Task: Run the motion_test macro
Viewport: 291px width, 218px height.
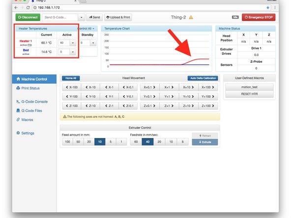Action: (249, 87)
